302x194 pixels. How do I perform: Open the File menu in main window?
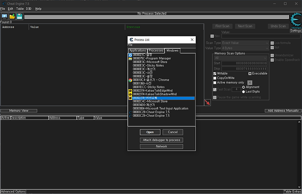click(x=2, y=9)
